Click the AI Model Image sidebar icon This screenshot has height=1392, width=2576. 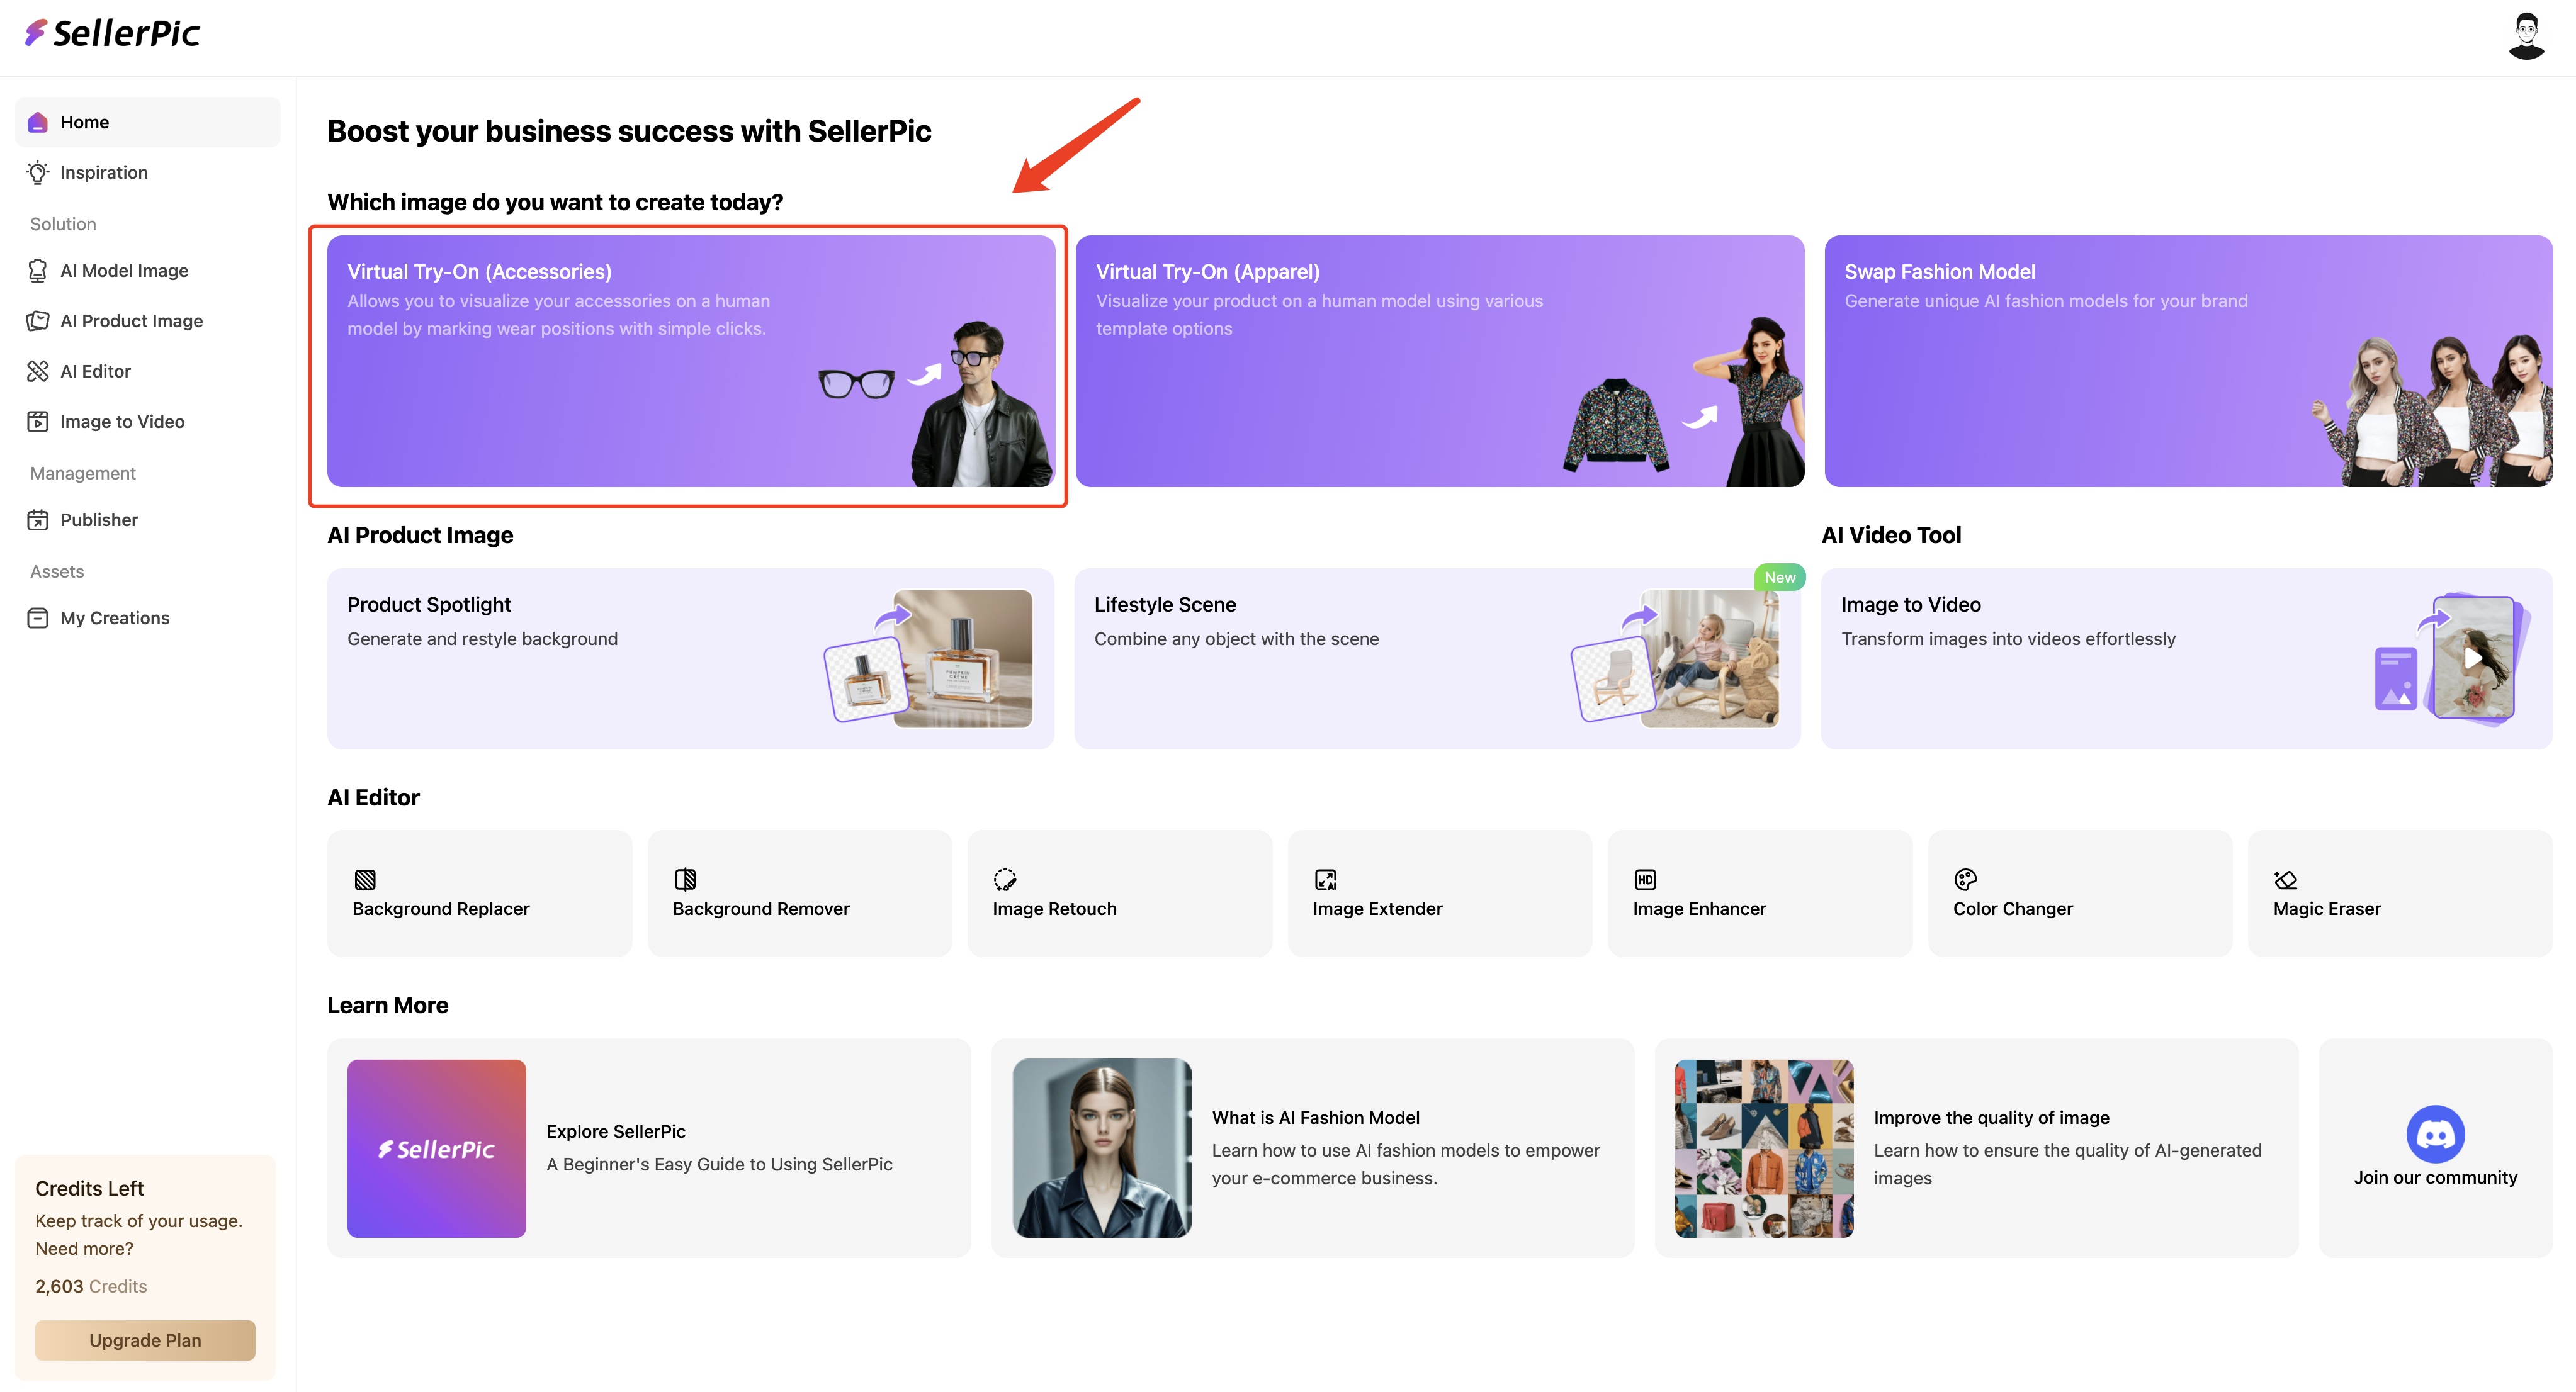coord(38,271)
